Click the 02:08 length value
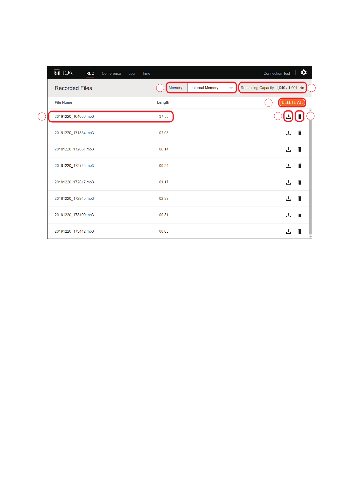Image resolution: width=354 pixels, height=500 pixels. pyautogui.click(x=164, y=133)
